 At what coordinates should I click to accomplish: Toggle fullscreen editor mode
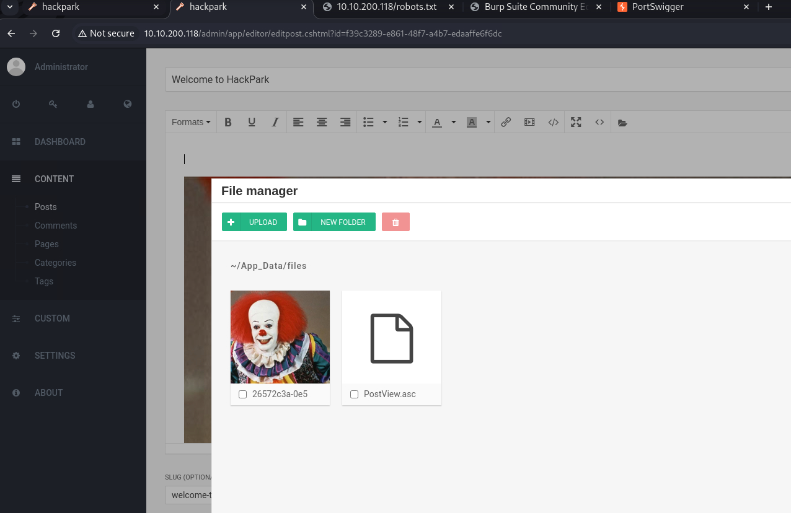tap(576, 122)
